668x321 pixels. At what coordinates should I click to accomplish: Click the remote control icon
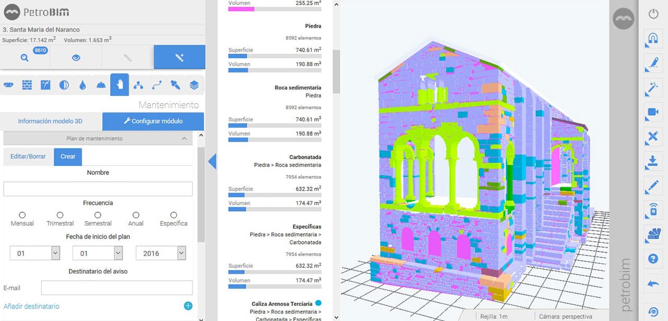653,209
